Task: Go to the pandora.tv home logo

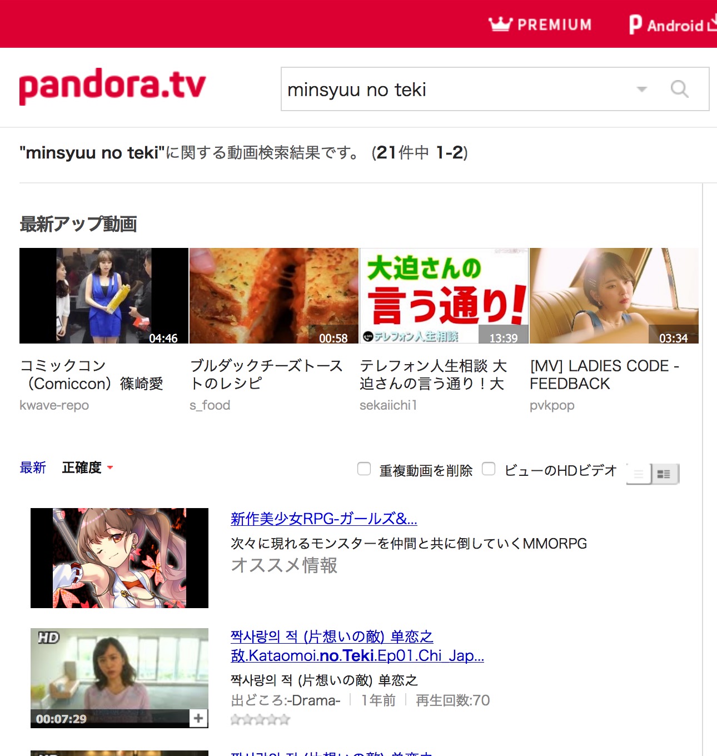Action: (x=112, y=86)
